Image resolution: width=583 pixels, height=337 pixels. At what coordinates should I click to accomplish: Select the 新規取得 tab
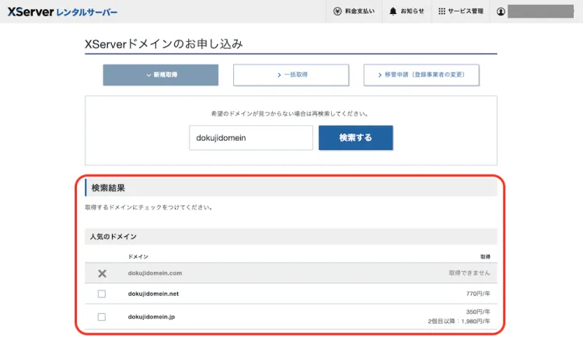(161, 75)
